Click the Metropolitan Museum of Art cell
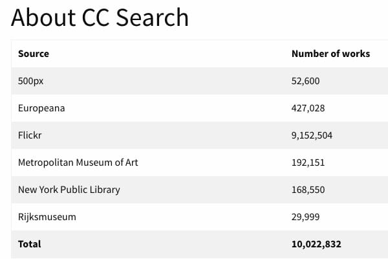388x259 pixels. [x=78, y=163]
